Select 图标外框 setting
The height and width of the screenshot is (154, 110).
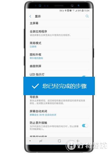pyautogui.click(x=59, y=56)
